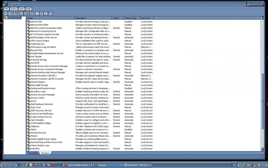Click the Start Service play icon
The image size is (268, 168).
(37, 13)
